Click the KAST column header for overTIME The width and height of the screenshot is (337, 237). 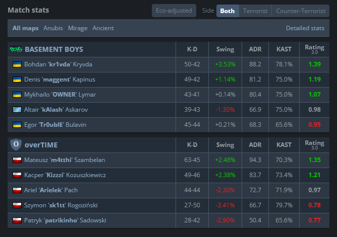pyautogui.click(x=284, y=145)
